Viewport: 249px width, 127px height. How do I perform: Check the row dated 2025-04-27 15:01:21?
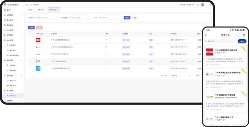(30, 61)
